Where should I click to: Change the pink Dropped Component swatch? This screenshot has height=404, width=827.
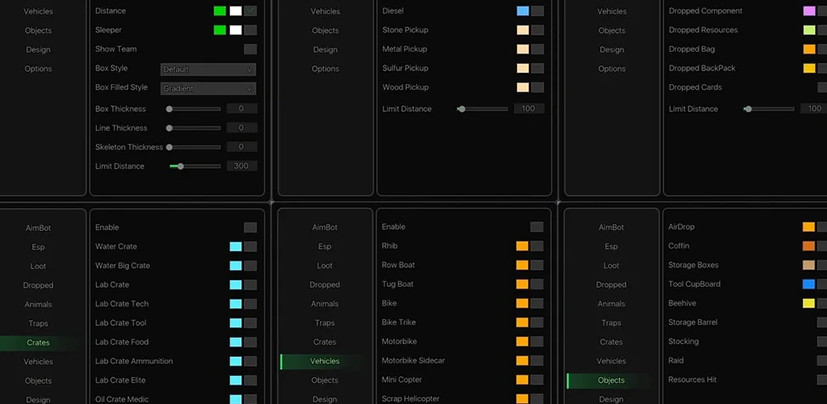[809, 10]
